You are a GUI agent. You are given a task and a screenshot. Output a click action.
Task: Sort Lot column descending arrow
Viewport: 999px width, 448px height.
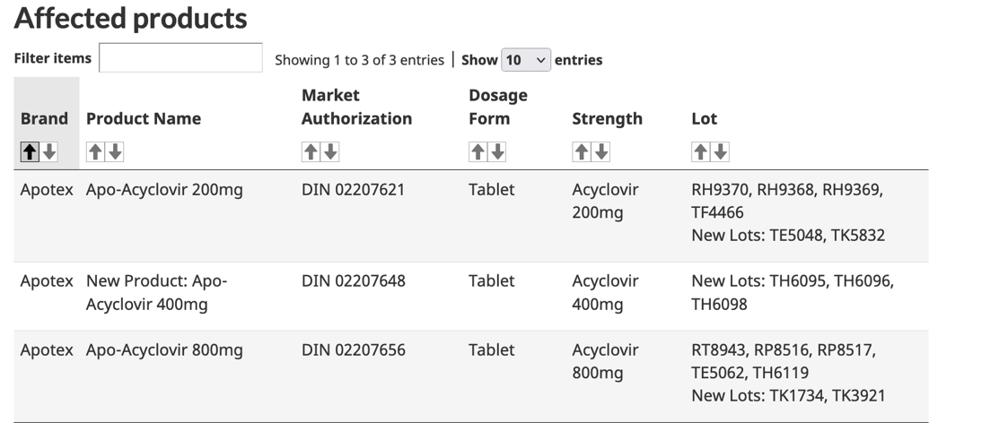tap(721, 152)
